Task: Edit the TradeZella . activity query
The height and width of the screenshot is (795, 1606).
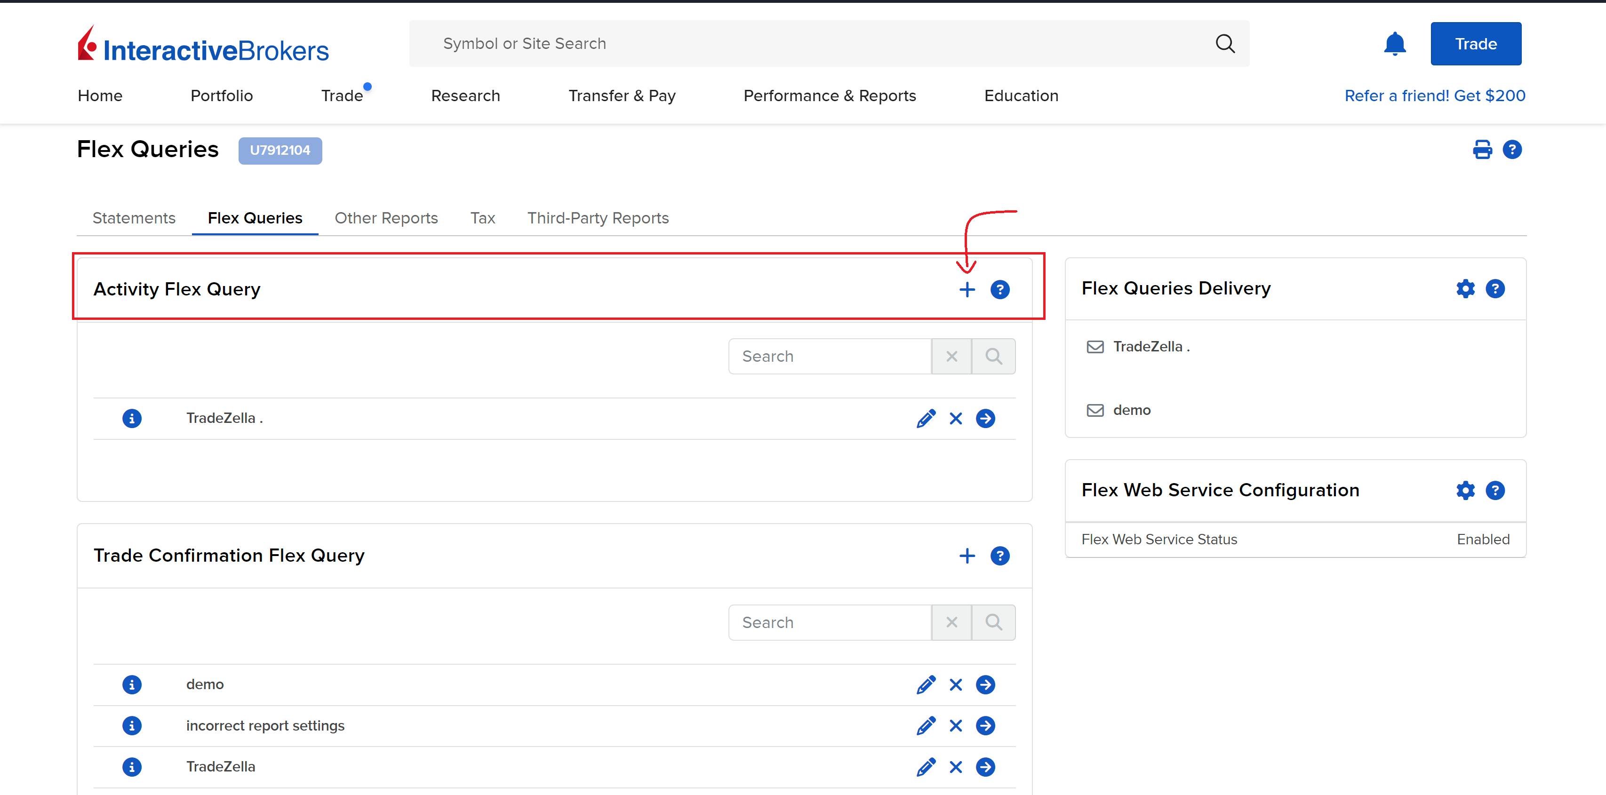Action: coord(925,419)
